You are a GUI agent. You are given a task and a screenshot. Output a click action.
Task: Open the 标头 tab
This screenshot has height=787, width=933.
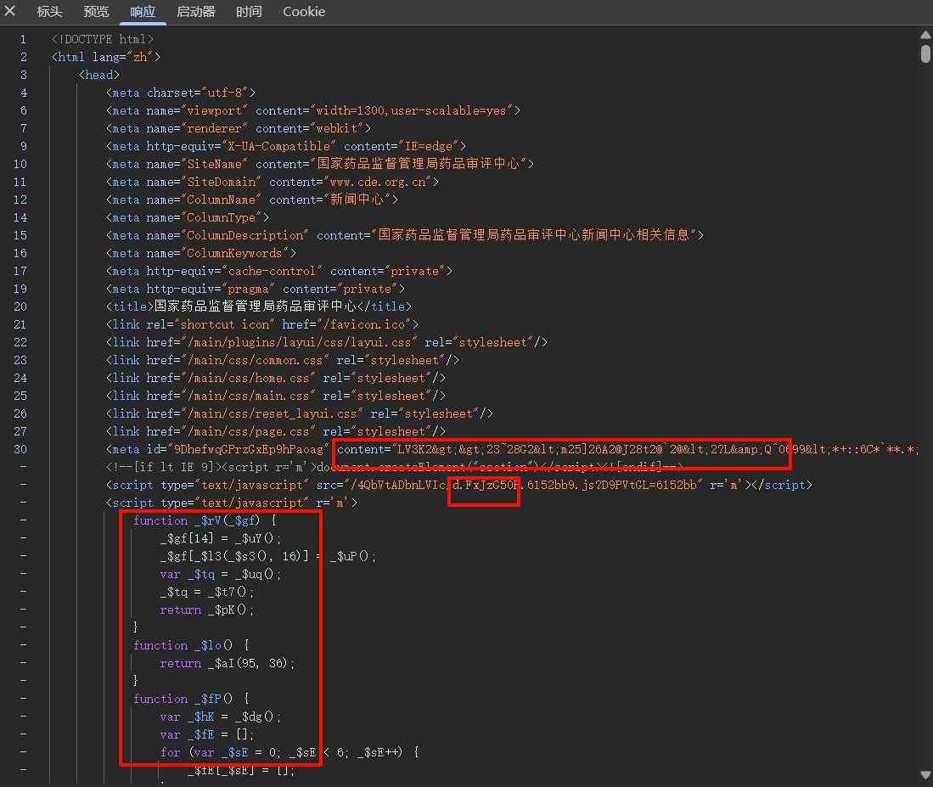click(x=49, y=12)
